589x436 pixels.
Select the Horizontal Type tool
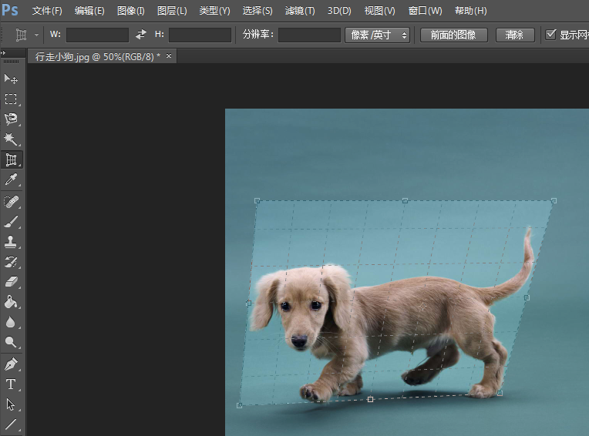tap(12, 384)
